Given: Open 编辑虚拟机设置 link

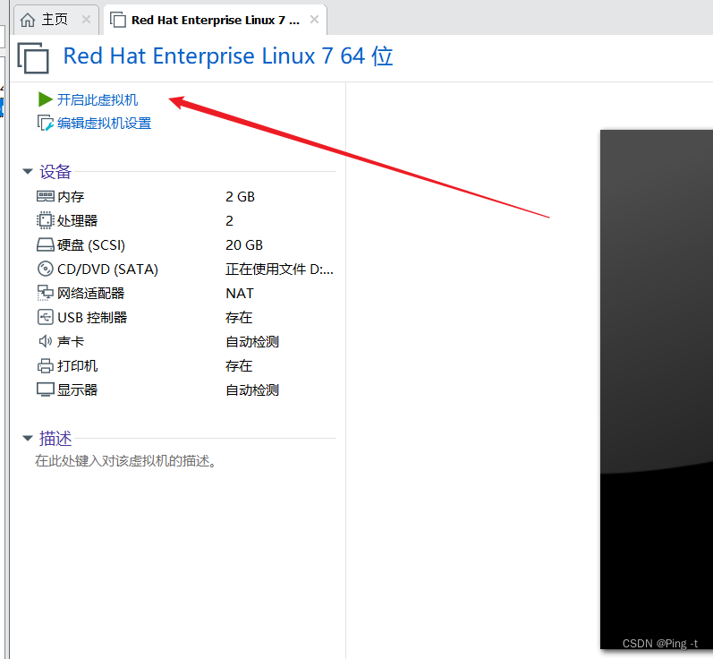Looking at the screenshot, I should 104,124.
